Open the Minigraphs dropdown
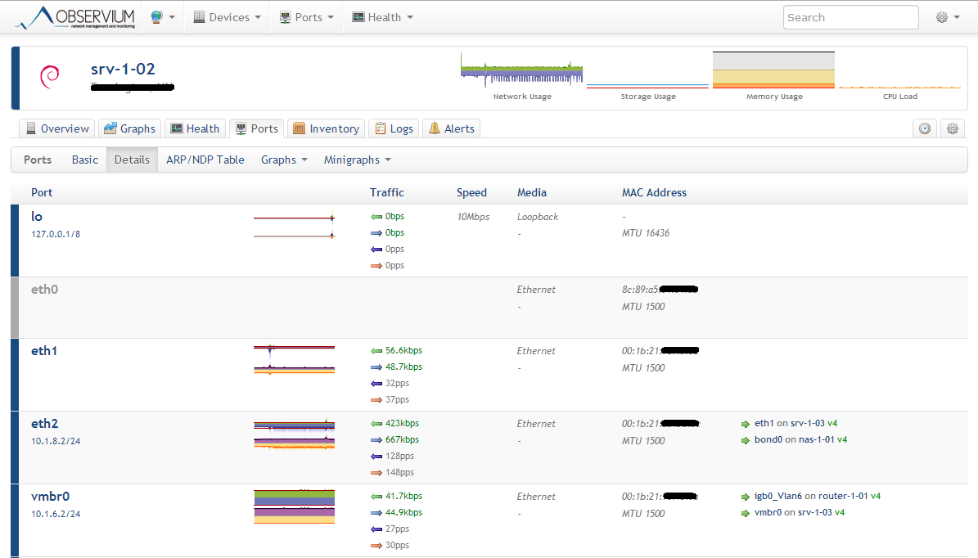Viewport: 978px width, 558px height. 358,160
